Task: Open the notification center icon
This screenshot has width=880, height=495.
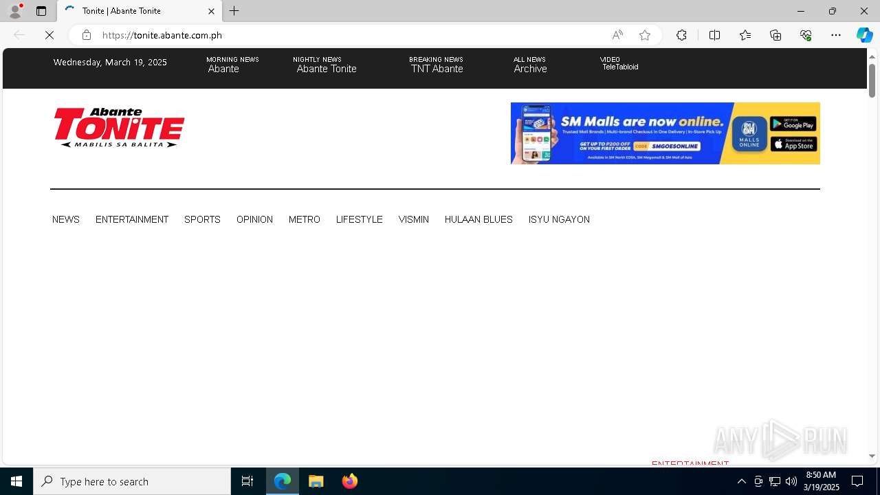Action: (857, 481)
